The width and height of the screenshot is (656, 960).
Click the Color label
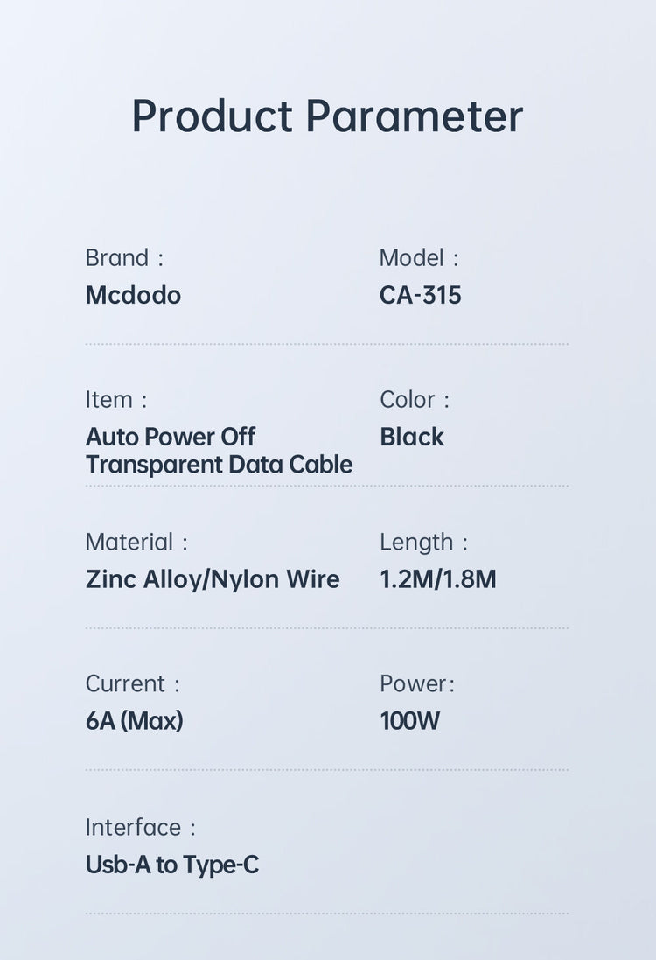tap(408, 400)
